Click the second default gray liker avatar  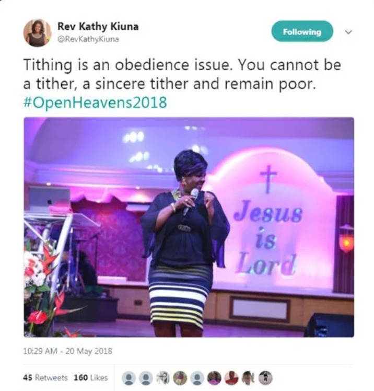pos(146,378)
